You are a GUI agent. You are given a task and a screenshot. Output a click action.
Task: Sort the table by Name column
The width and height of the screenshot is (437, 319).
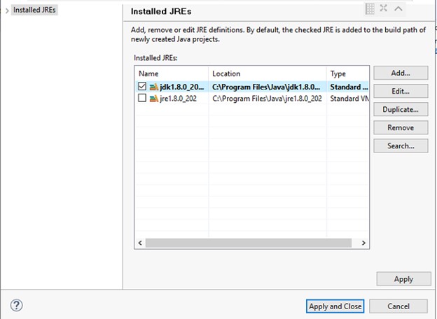172,73
